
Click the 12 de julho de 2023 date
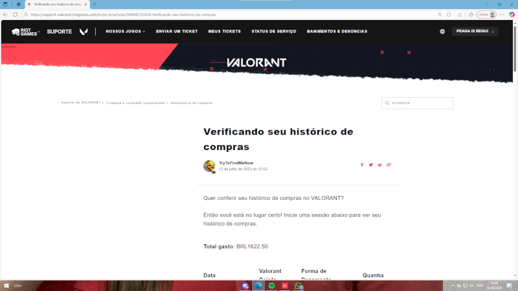pos(243,169)
